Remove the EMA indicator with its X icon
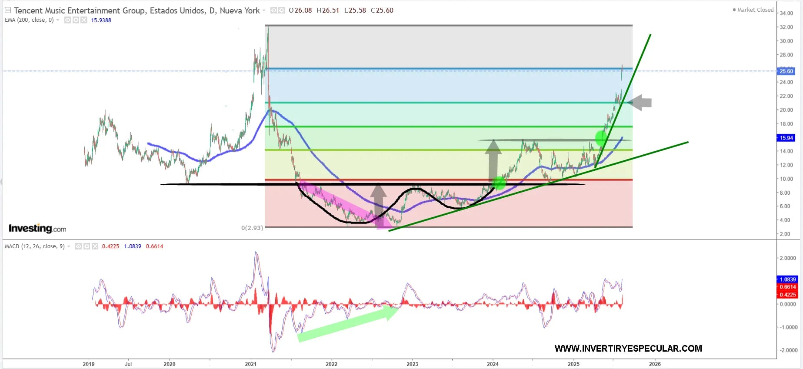The image size is (803, 369). [83, 20]
